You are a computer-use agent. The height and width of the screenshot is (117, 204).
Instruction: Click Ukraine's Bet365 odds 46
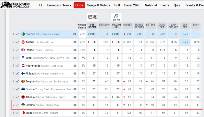[x=150, y=105]
